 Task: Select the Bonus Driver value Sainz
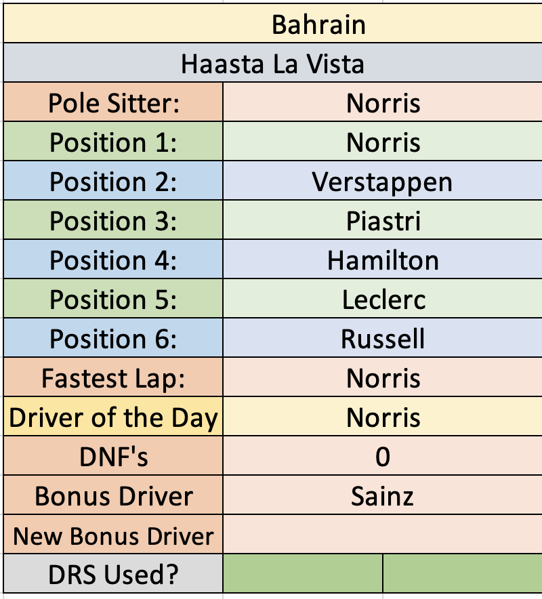(383, 495)
